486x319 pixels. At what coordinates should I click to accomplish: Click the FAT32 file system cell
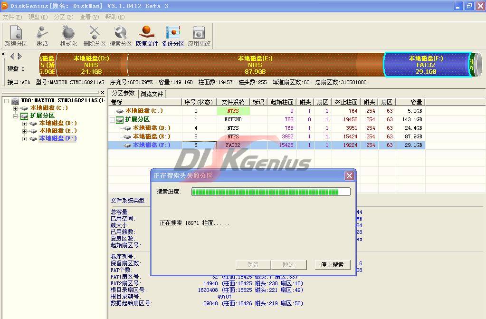(233, 145)
